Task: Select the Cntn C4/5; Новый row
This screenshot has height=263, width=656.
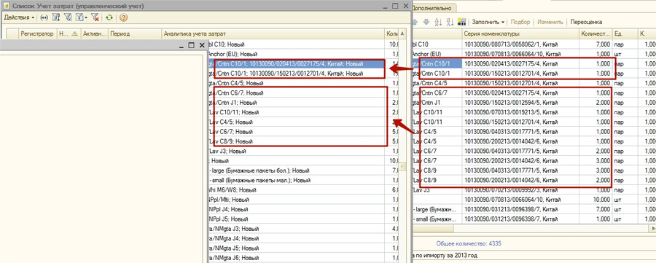Action: (x=297, y=83)
